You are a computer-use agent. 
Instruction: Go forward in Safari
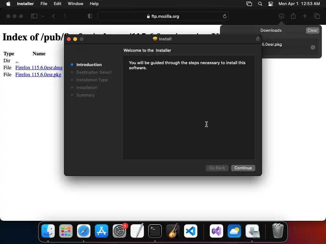pyautogui.click(x=65, y=16)
